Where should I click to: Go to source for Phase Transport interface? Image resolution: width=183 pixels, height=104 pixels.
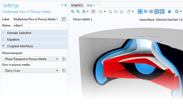click(64, 59)
